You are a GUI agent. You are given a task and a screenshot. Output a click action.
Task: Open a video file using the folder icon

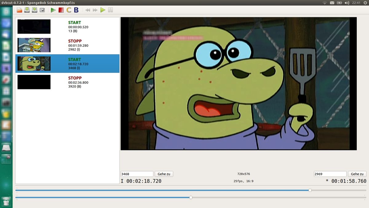(x=19, y=10)
